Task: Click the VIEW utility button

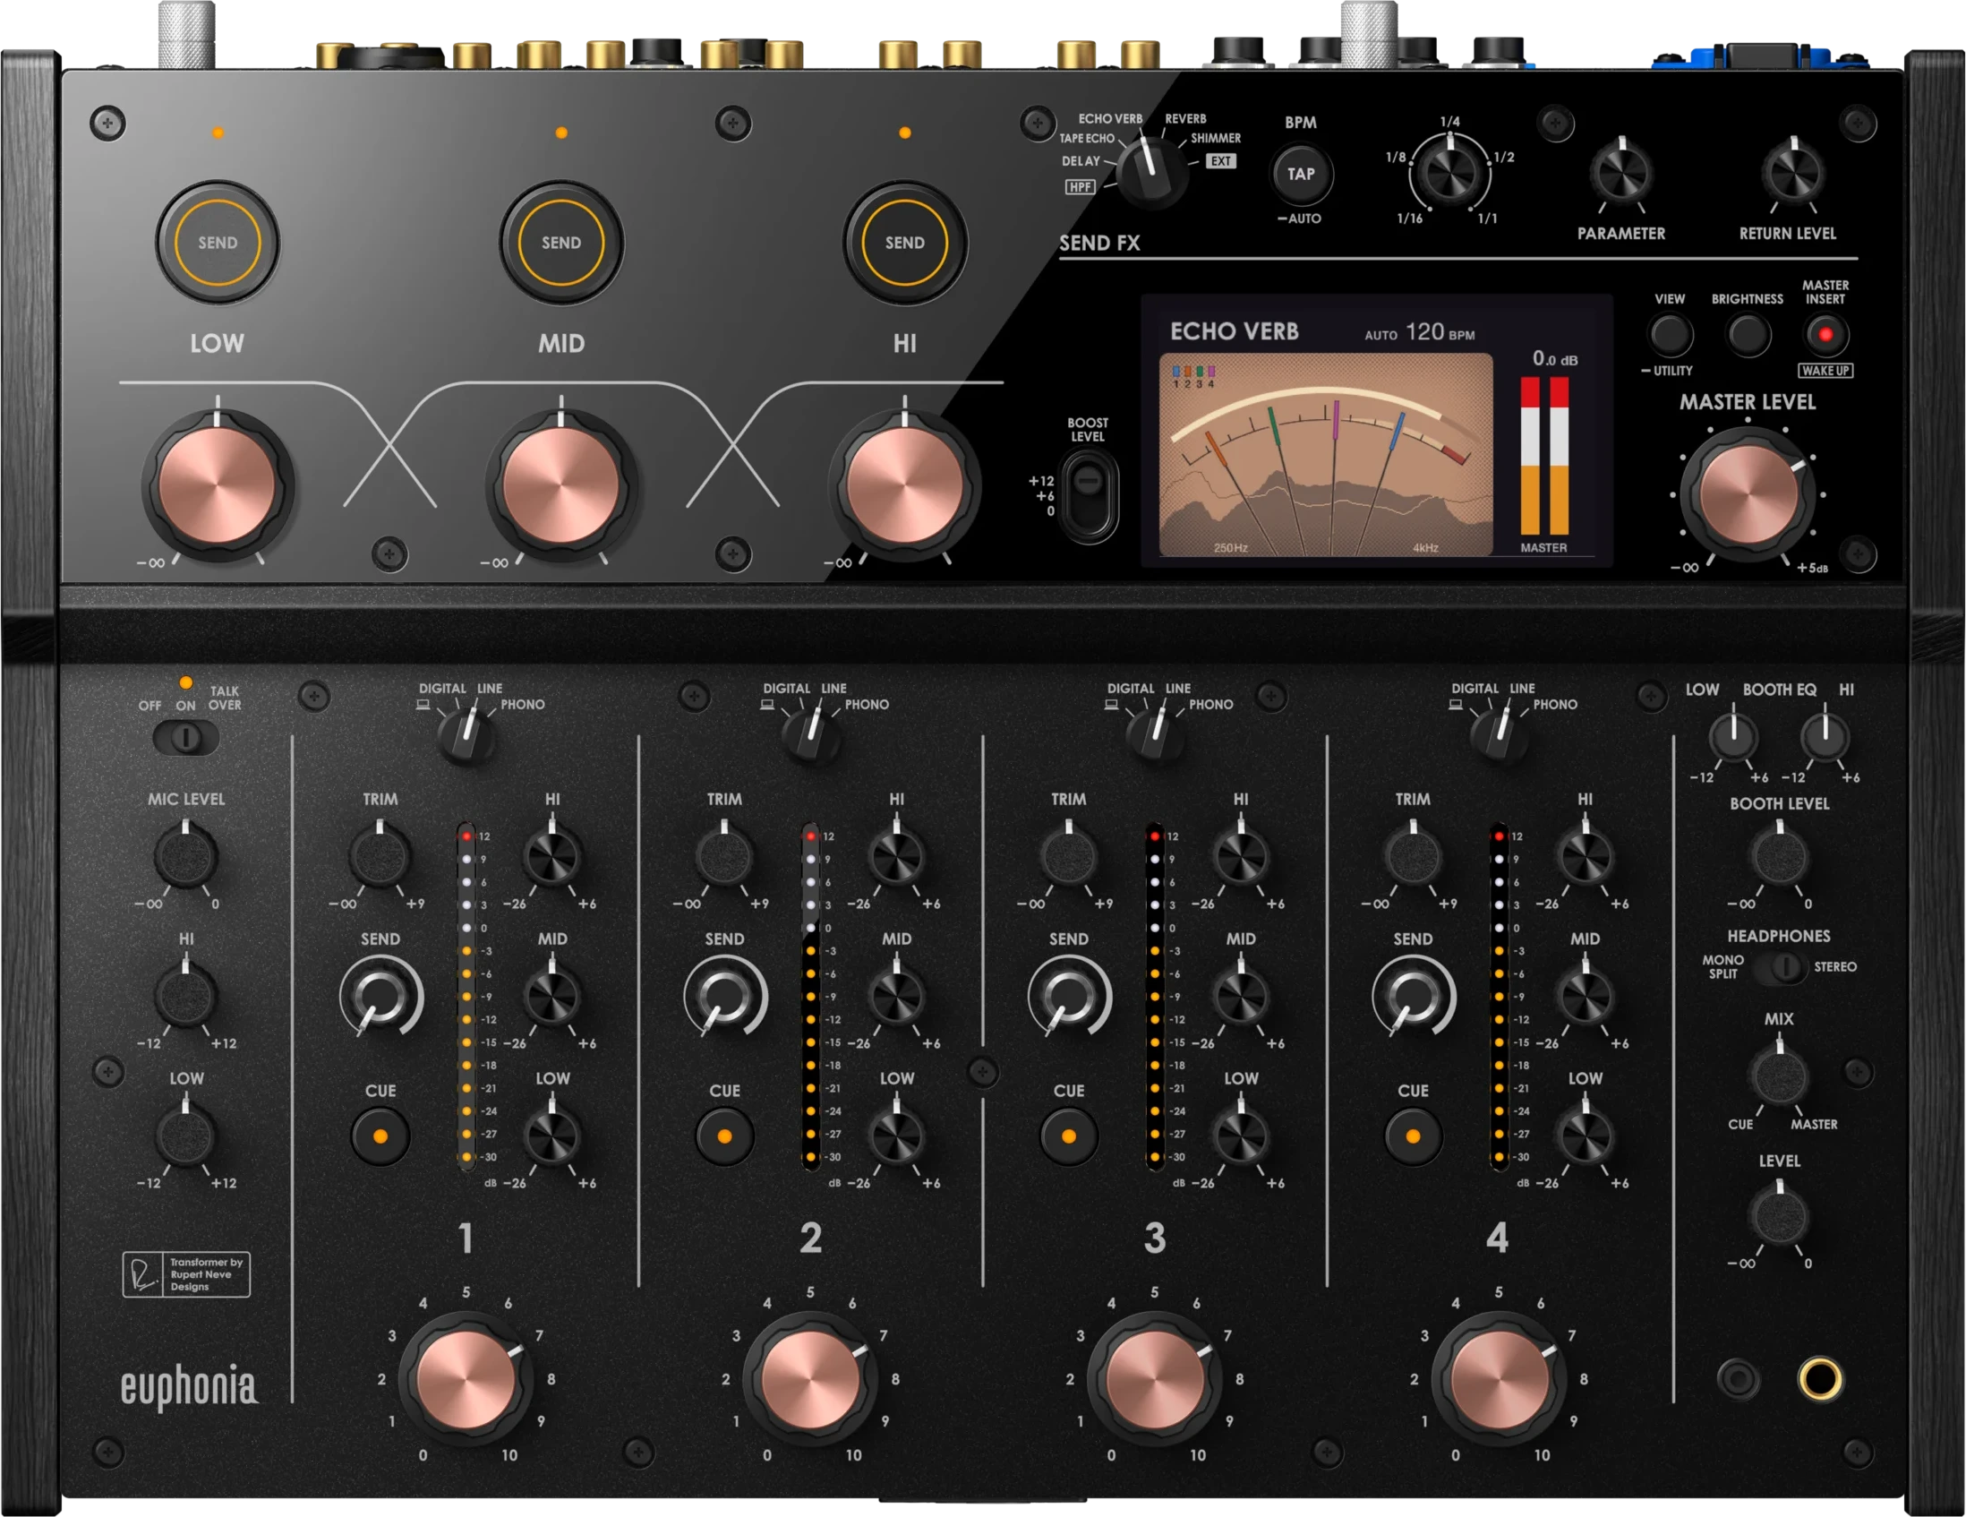Action: (1670, 335)
